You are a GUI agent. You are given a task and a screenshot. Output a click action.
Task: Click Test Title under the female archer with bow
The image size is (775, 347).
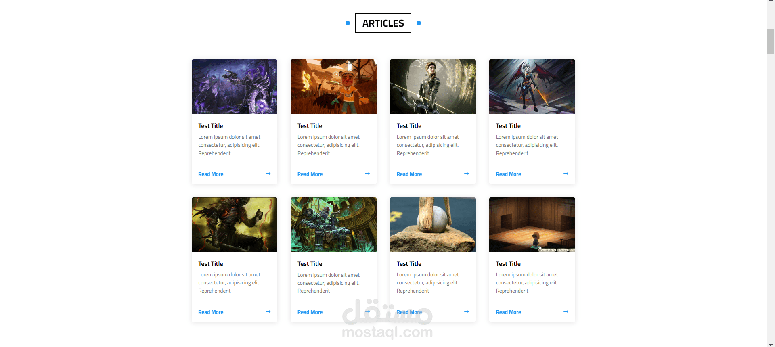tap(409, 126)
